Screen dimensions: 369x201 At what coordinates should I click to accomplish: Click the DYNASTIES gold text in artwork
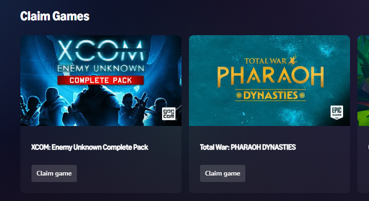point(270,95)
